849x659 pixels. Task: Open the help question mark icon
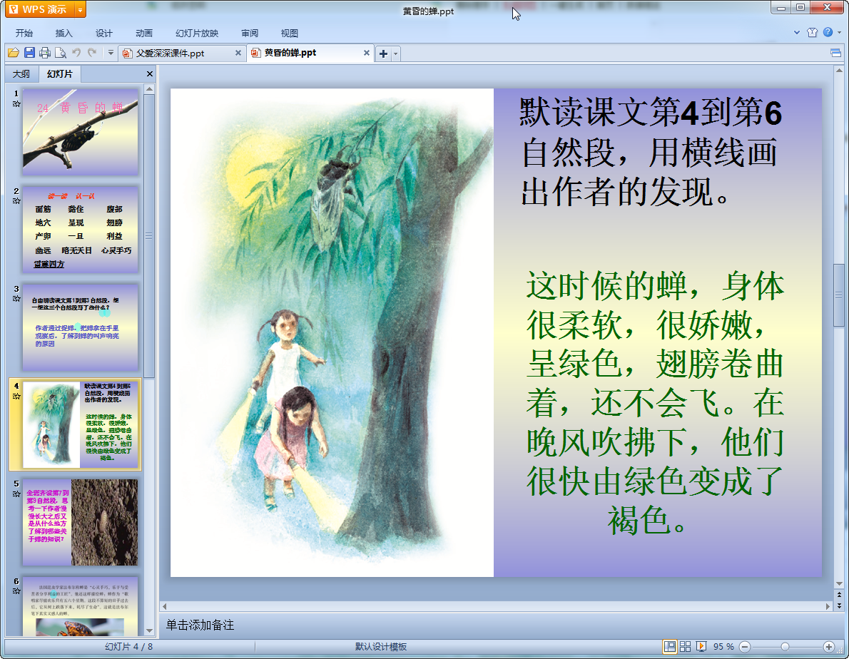[828, 33]
